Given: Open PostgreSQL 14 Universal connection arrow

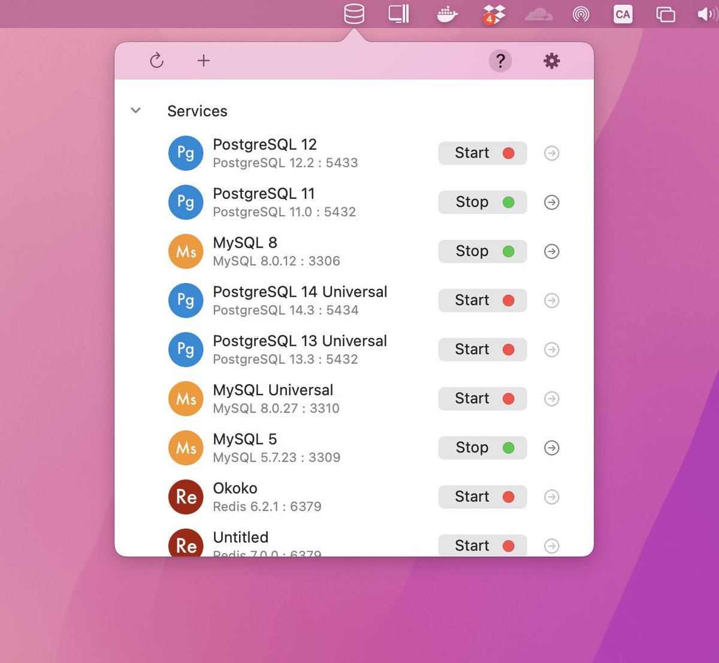Looking at the screenshot, I should (x=552, y=301).
